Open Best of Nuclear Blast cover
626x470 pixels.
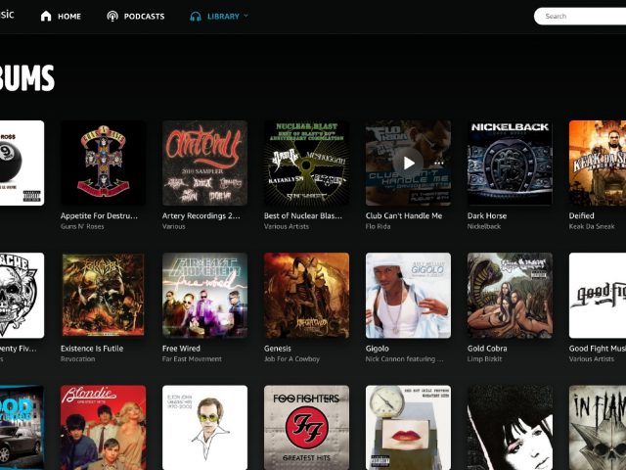[x=306, y=164]
